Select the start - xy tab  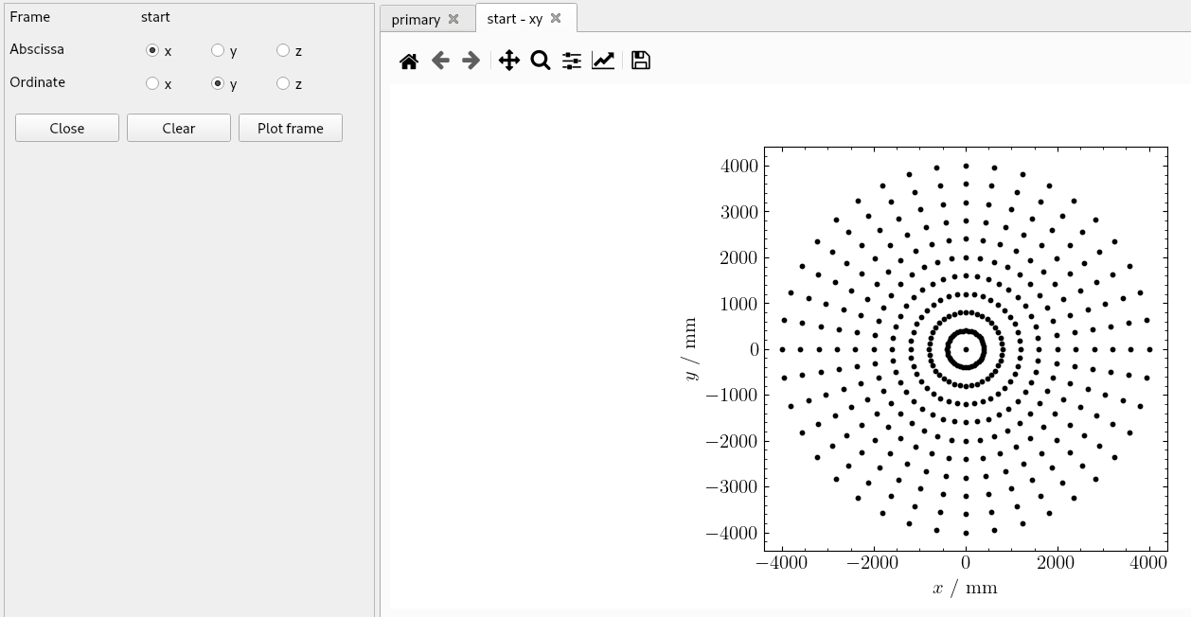[x=515, y=19]
